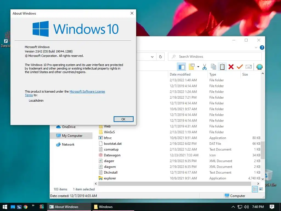Click the Icon type cell for Datawagon

click(x=212, y=155)
